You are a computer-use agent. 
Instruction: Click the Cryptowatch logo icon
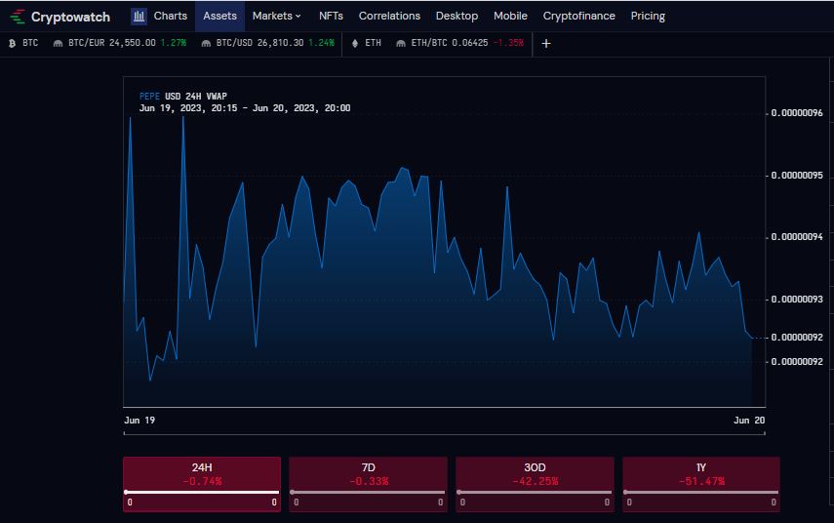[x=18, y=17]
